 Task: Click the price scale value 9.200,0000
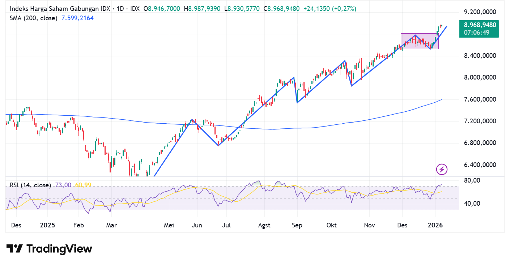[480, 12]
